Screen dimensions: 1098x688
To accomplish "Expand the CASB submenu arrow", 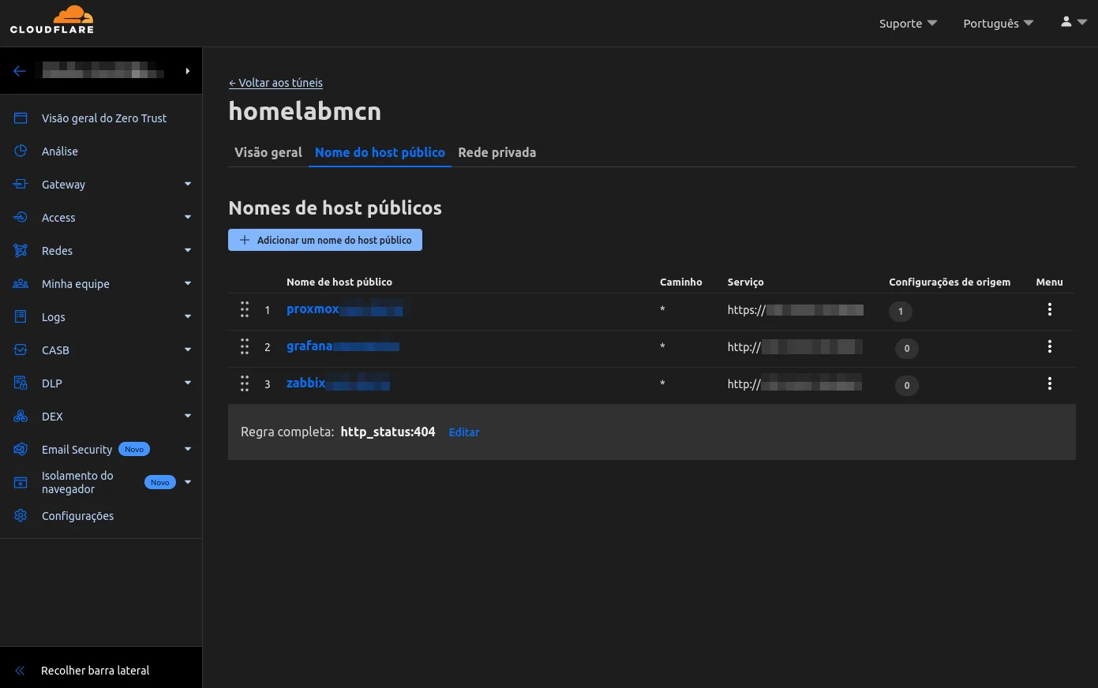I will click(188, 350).
